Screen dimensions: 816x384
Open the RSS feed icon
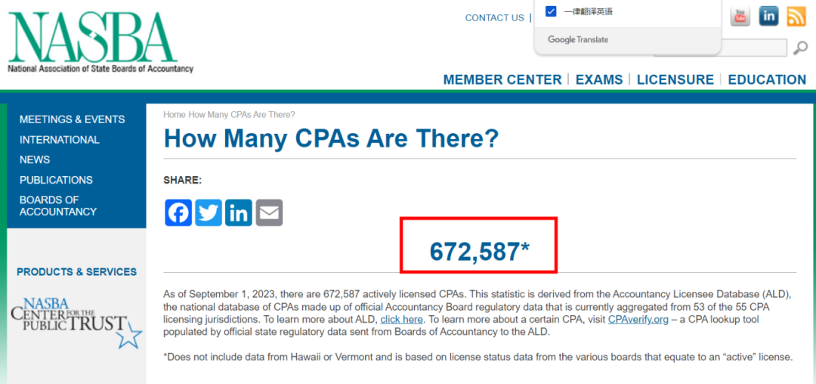tap(796, 15)
